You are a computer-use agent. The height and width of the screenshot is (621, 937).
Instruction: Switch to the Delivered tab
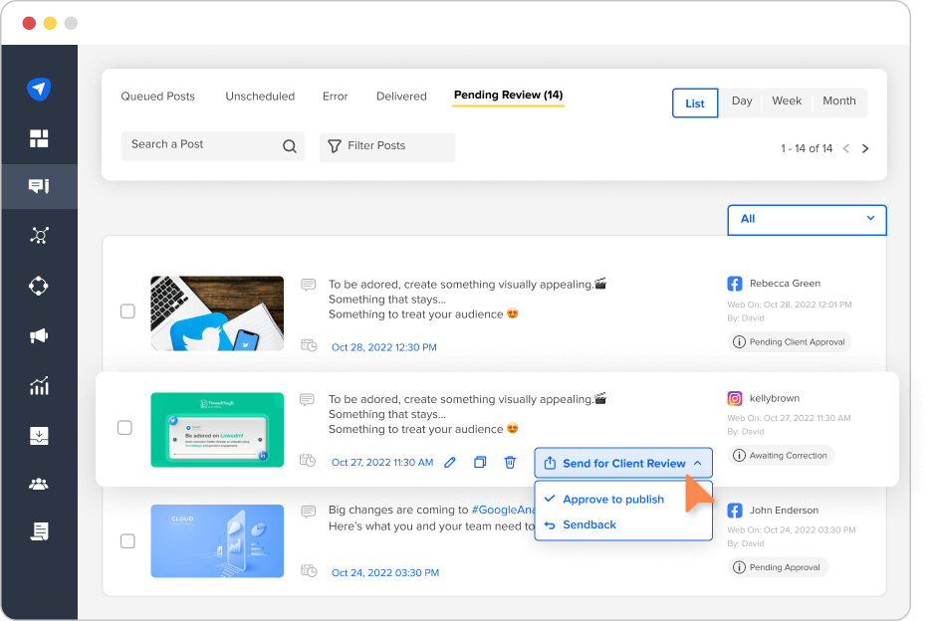coord(401,96)
